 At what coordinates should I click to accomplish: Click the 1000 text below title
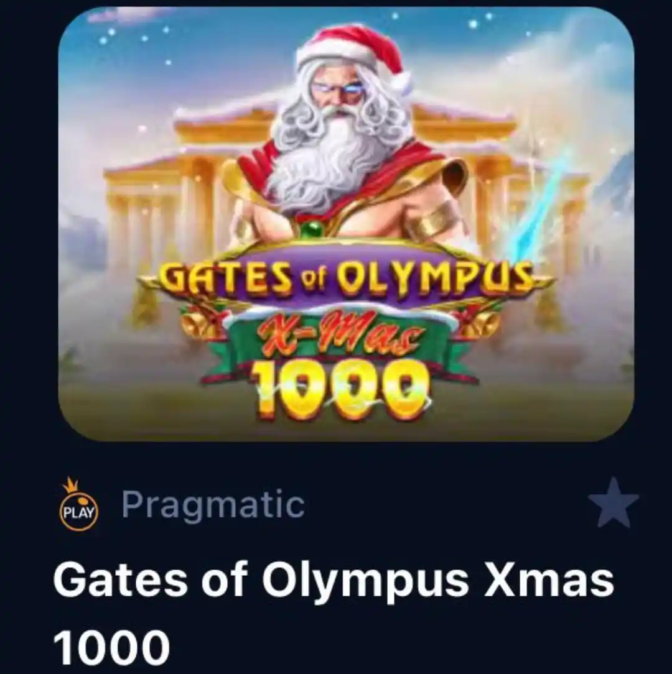tap(112, 648)
